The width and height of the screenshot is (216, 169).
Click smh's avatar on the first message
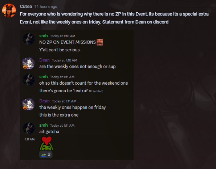(x=29, y=39)
